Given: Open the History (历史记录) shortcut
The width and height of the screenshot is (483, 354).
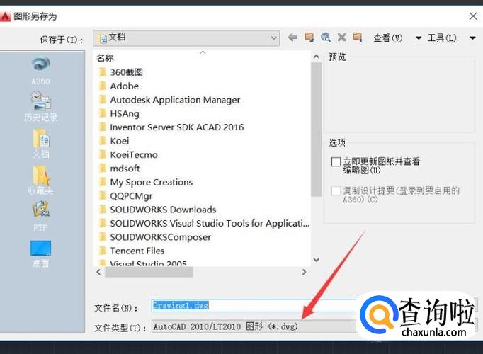Looking at the screenshot, I should pos(40,106).
